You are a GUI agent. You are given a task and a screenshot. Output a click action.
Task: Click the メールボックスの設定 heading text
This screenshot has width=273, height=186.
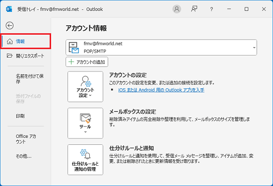133,112
